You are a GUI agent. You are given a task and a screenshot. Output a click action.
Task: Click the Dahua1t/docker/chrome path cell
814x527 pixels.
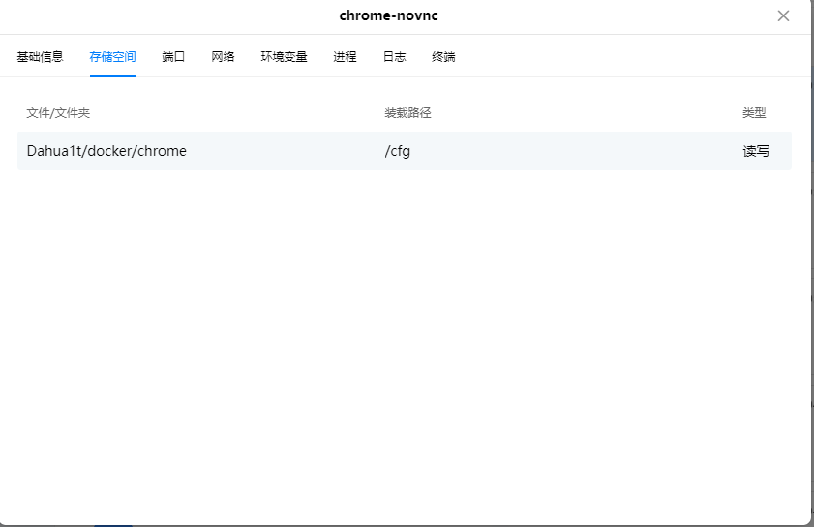106,151
